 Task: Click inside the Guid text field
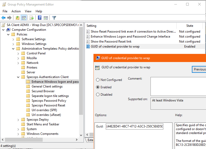click(x=134, y=126)
